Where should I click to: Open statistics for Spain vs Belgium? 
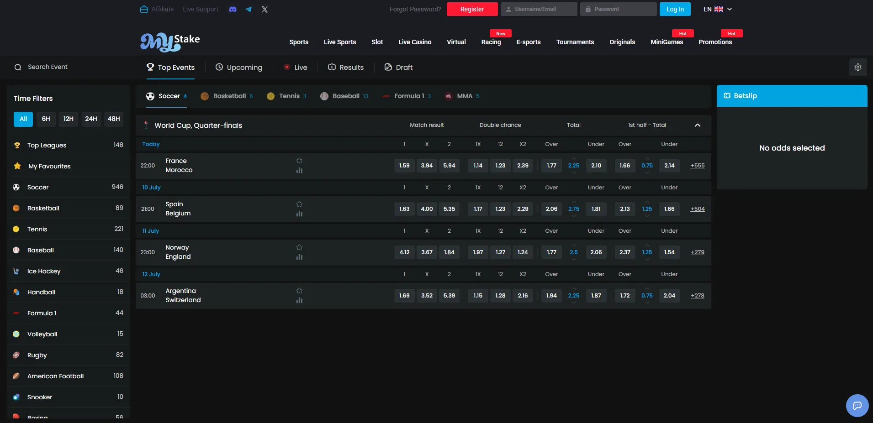299,214
